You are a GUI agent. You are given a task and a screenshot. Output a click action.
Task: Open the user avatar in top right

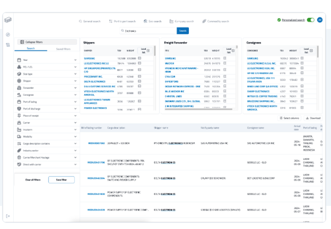coord(320,20)
